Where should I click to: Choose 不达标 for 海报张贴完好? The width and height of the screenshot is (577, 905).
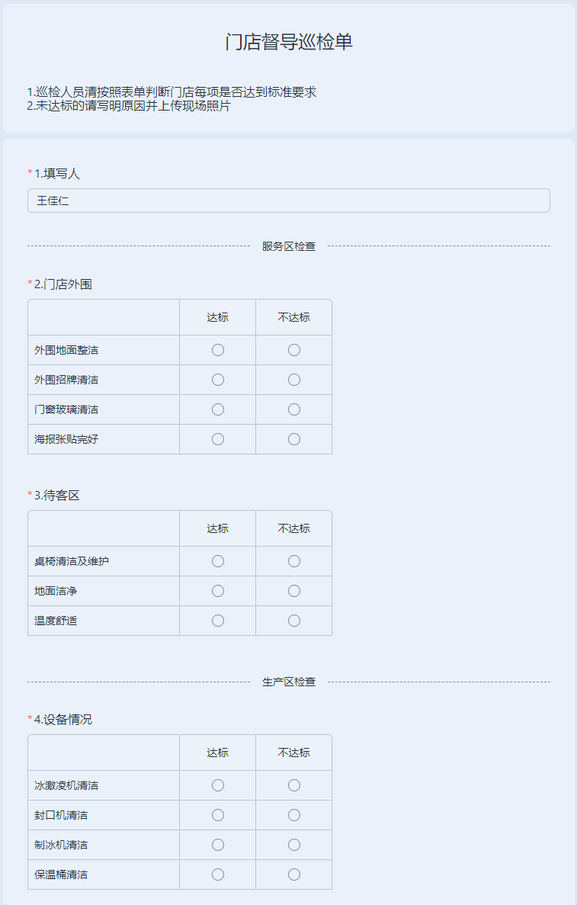click(293, 439)
